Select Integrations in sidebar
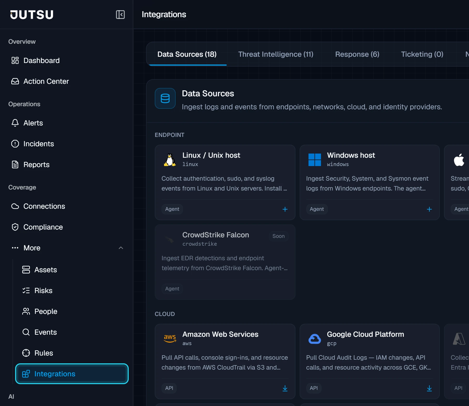The width and height of the screenshot is (469, 406). [72, 374]
